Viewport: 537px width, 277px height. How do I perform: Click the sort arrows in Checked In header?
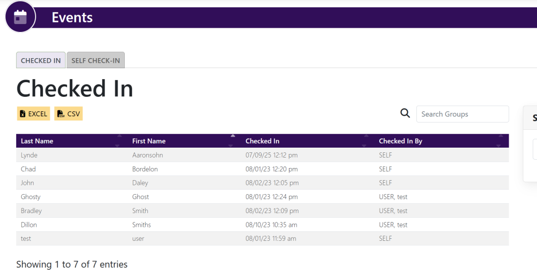366,141
